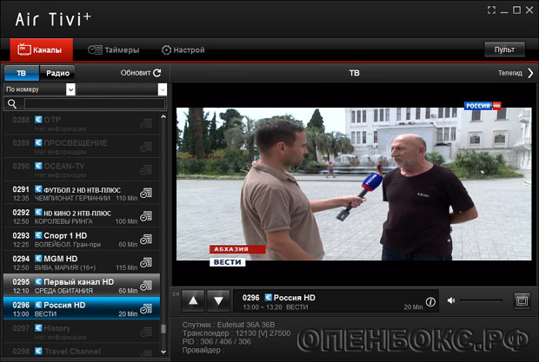This screenshot has height=362, width=539.
Task: Maximize the Air Tivi+ window
Action: point(516,10)
